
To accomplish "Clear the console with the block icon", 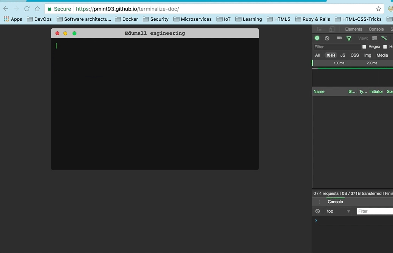I will (x=317, y=211).
